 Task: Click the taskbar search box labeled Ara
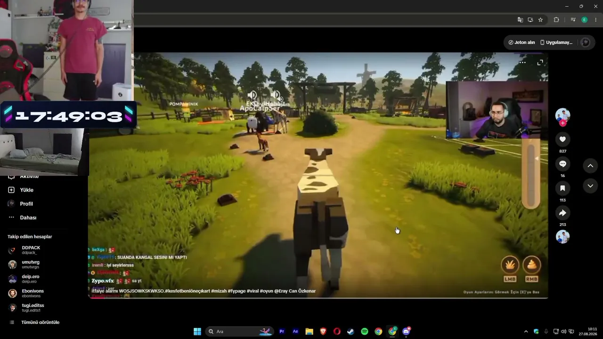coord(239,331)
